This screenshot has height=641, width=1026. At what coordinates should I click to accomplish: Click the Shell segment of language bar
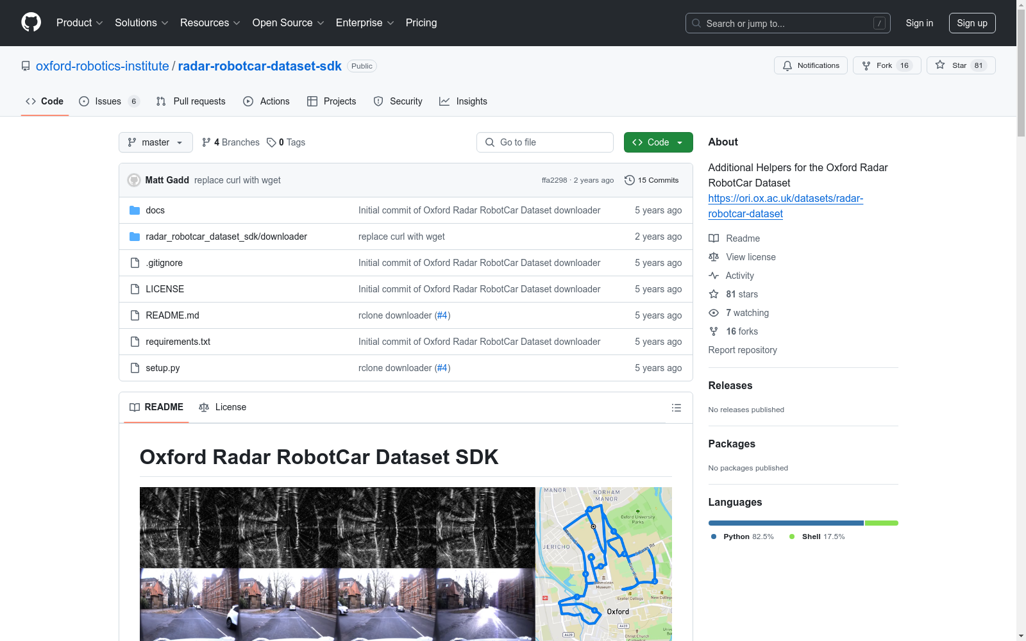tap(882, 523)
